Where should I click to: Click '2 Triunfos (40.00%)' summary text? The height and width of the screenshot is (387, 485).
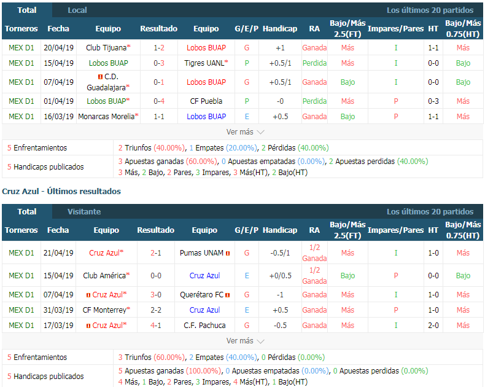pyautogui.click(x=152, y=148)
